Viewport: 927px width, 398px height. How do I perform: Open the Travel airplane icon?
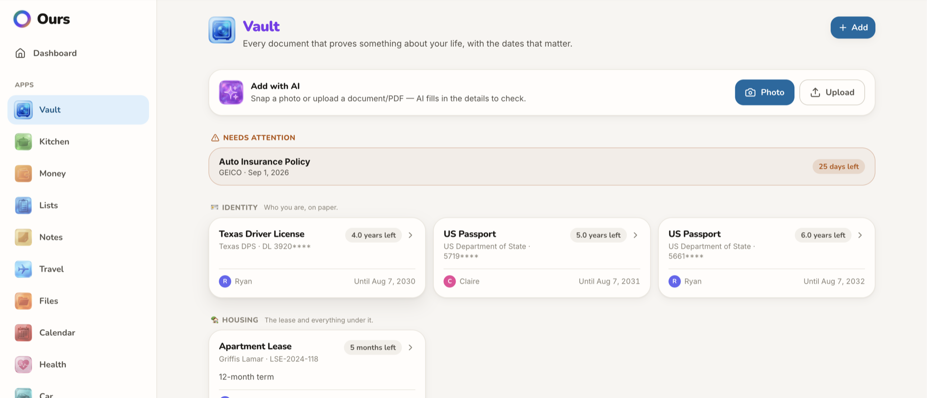coord(23,269)
